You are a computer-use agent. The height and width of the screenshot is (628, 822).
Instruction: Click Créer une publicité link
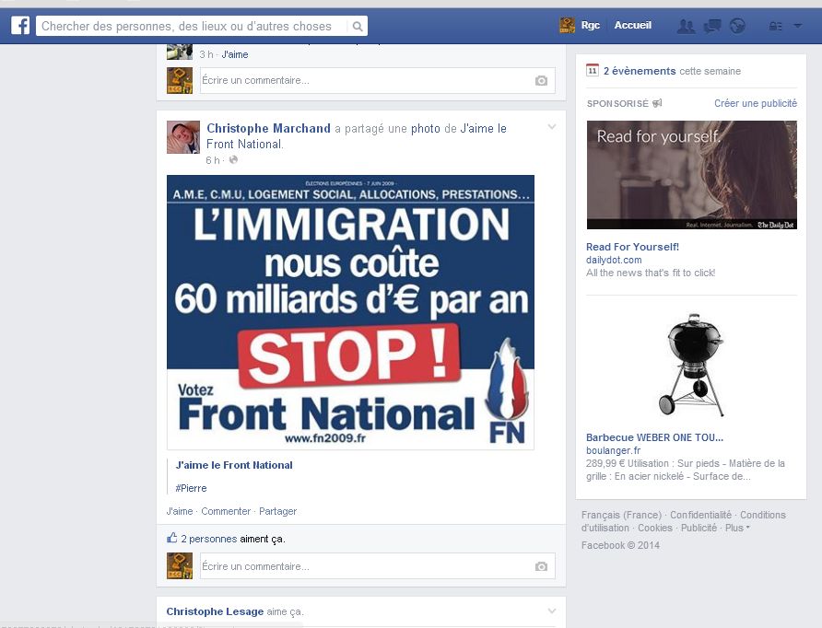click(x=756, y=103)
